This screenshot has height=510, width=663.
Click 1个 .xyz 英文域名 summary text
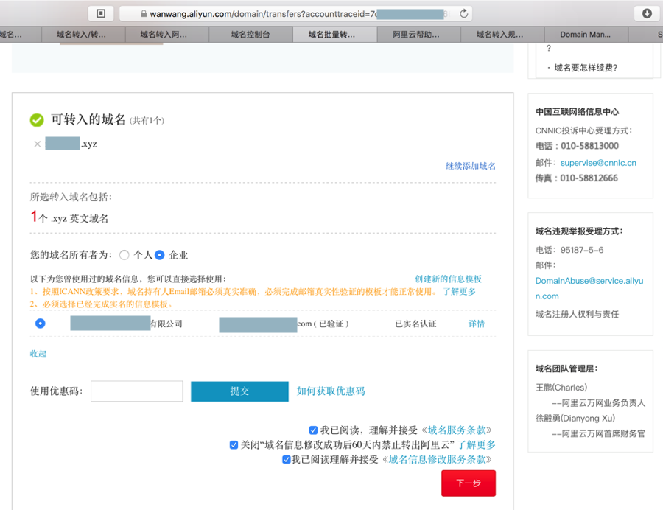(x=69, y=217)
